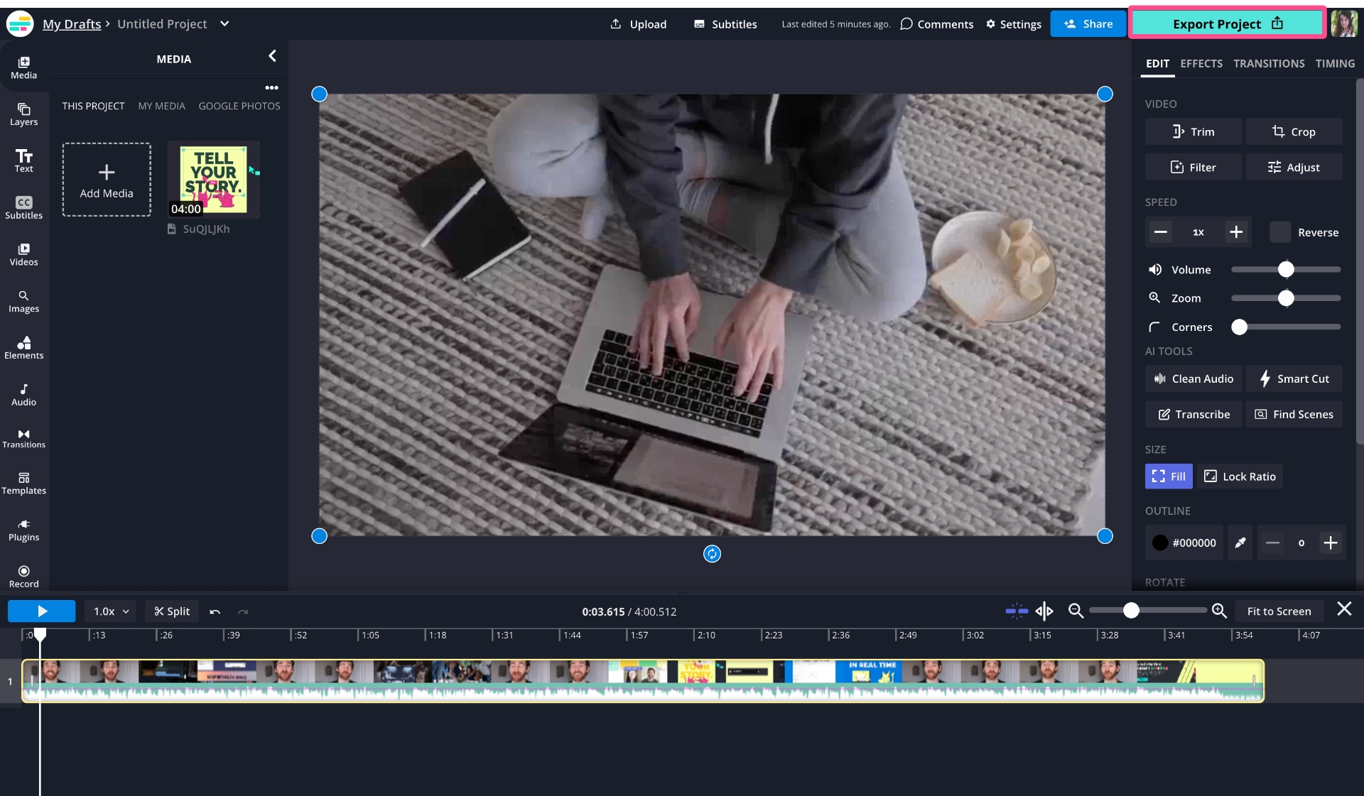Screen dimensions: 1364x796
Task: Click the rotate handle below video
Action: pos(711,554)
